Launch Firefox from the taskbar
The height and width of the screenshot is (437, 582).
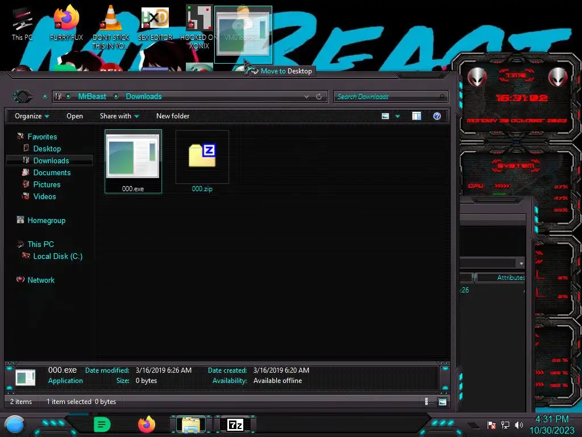pos(147,424)
